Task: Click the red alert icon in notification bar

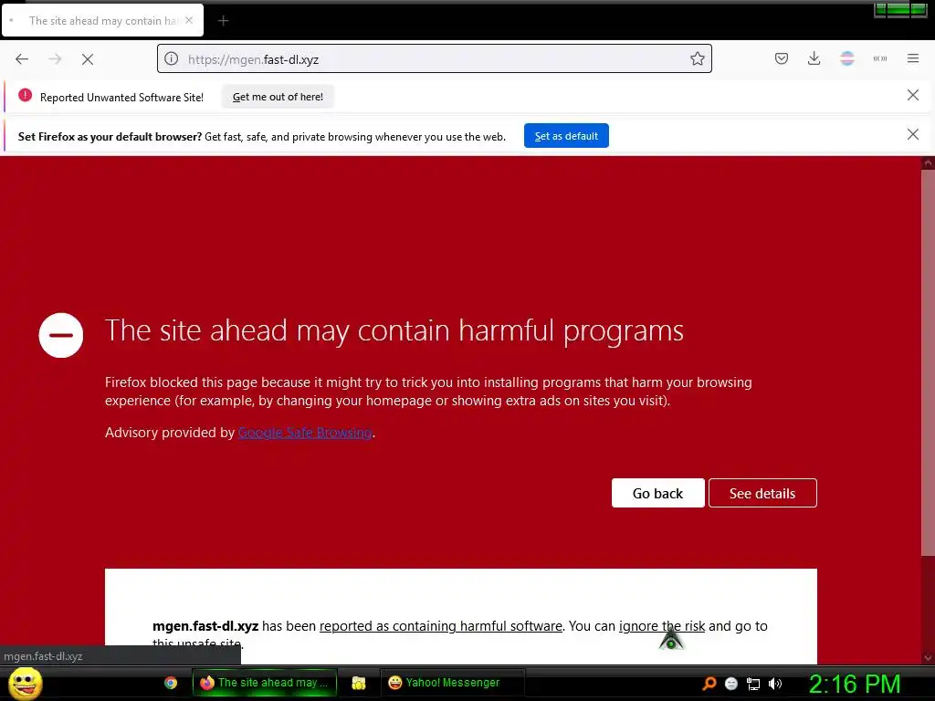Action: (25, 95)
